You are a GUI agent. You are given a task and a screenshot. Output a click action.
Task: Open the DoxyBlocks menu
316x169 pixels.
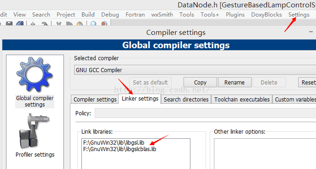266,15
